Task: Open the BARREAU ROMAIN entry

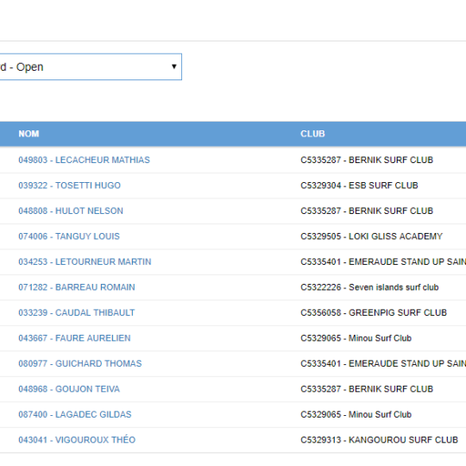Action: coord(77,287)
